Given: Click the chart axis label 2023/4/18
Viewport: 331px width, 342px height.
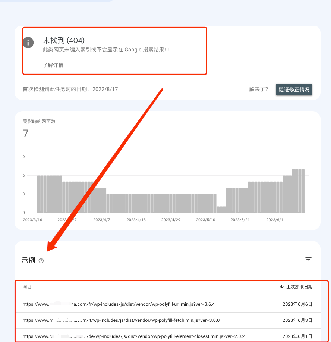Looking at the screenshot, I should click(136, 220).
